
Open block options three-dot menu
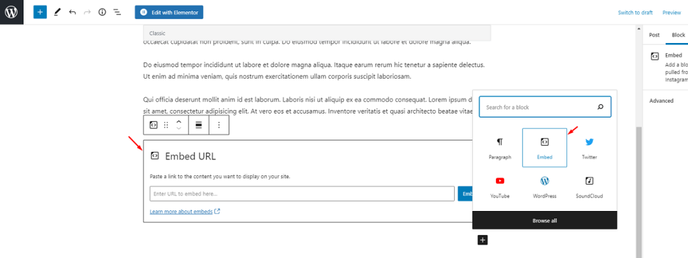click(219, 125)
